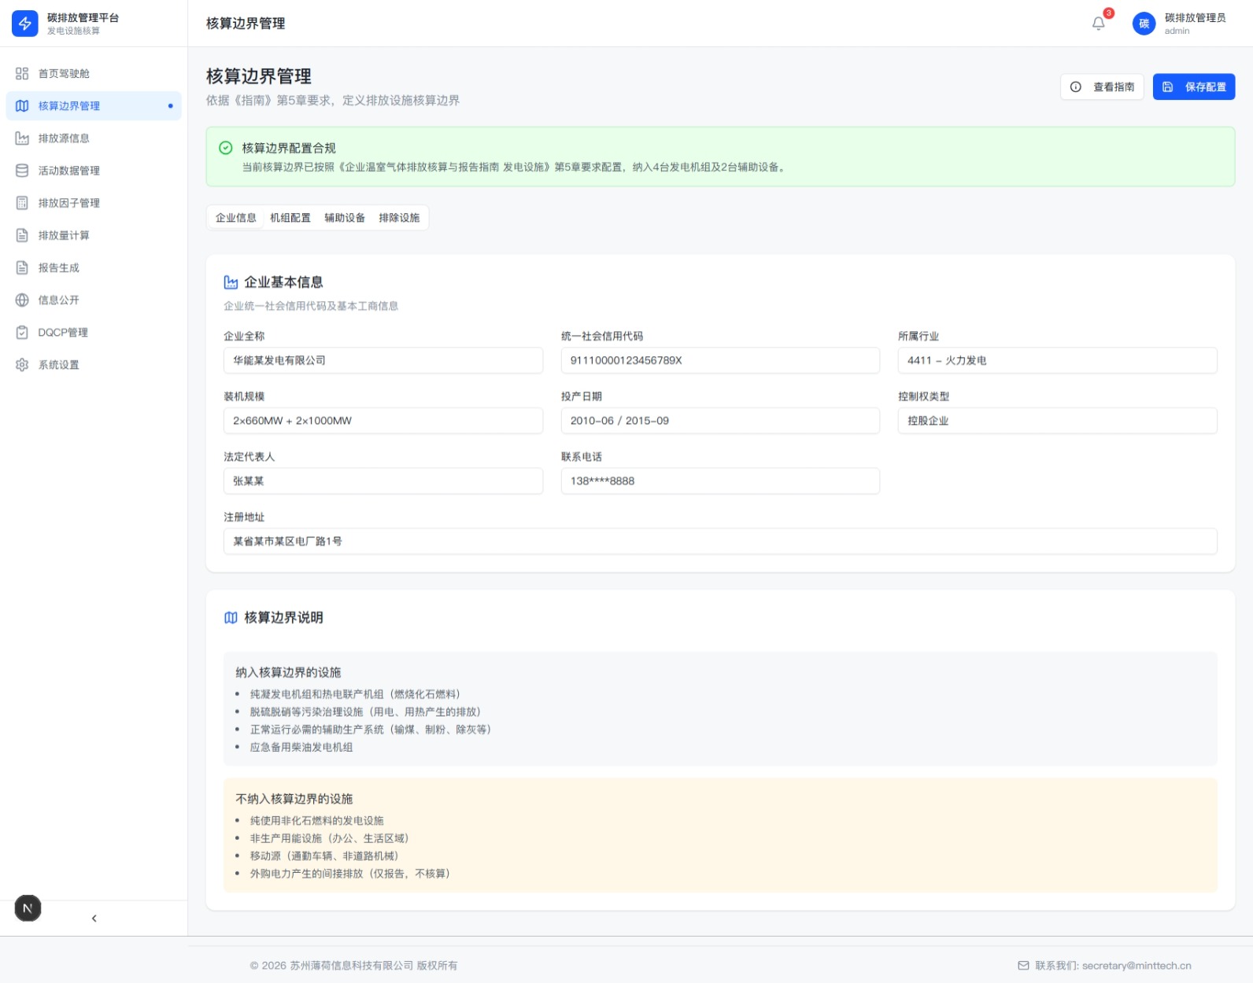Collapse the sidebar with the chevron arrow
The height and width of the screenshot is (983, 1253).
(x=94, y=919)
